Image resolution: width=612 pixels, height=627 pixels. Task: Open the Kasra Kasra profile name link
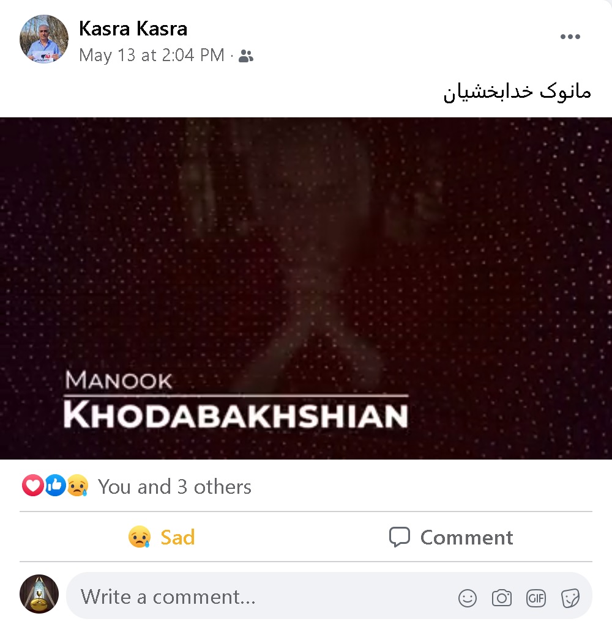point(133,29)
